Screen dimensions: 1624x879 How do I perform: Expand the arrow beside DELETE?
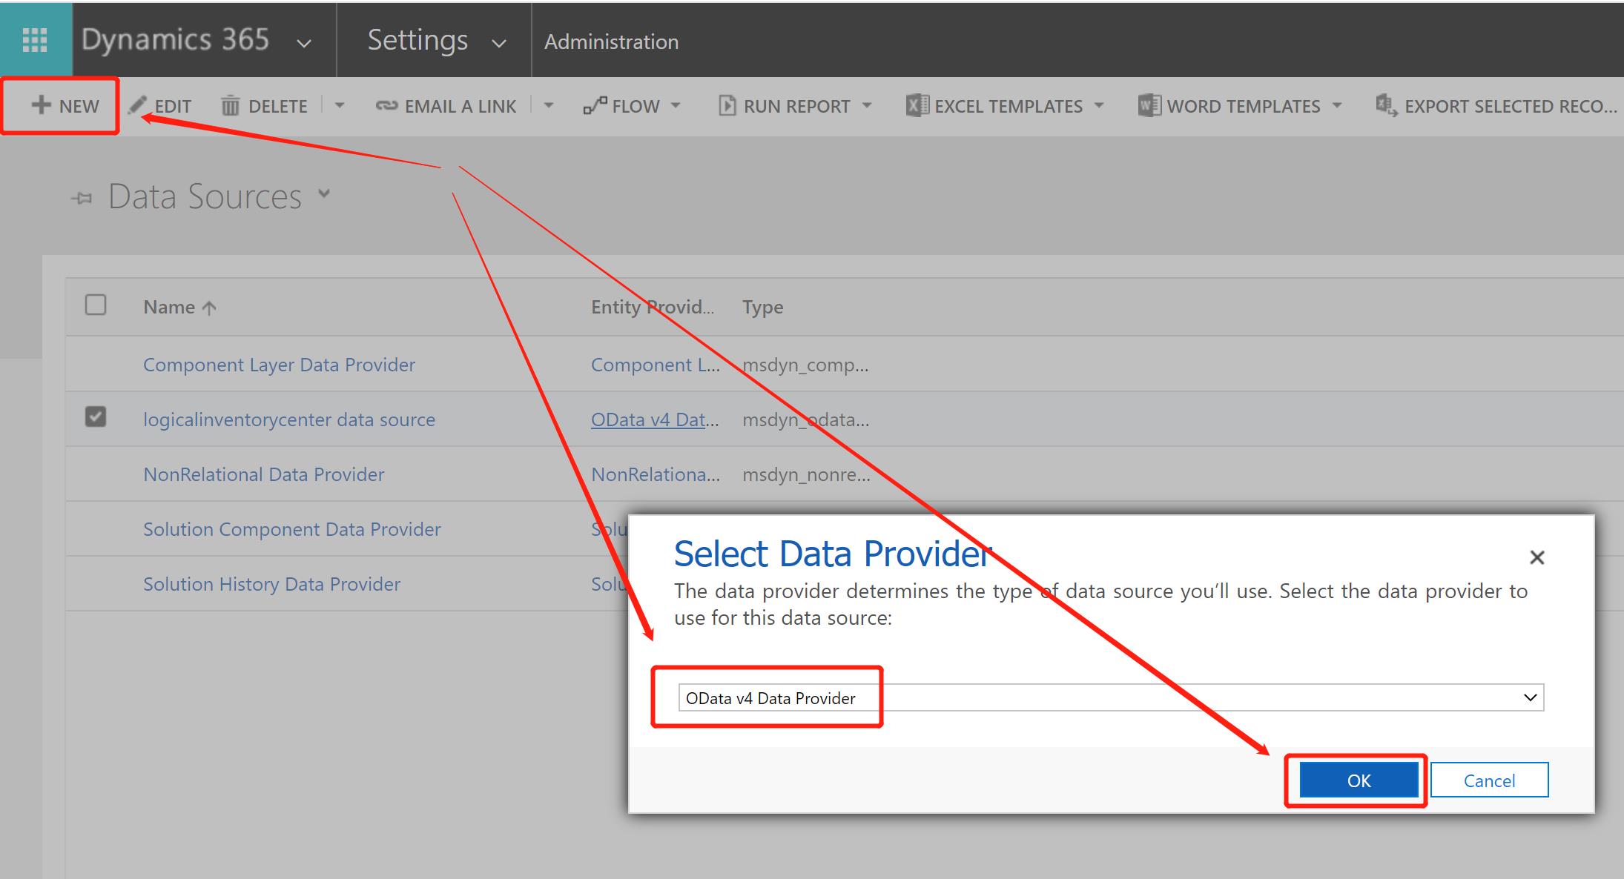(x=340, y=105)
